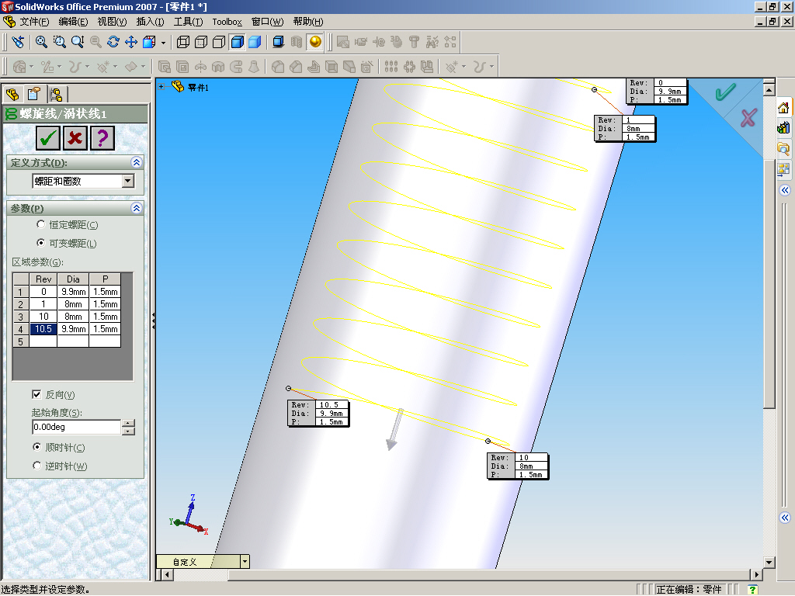795x596 pixels.
Task: Click the Standard Views cube icon
Action: click(149, 42)
